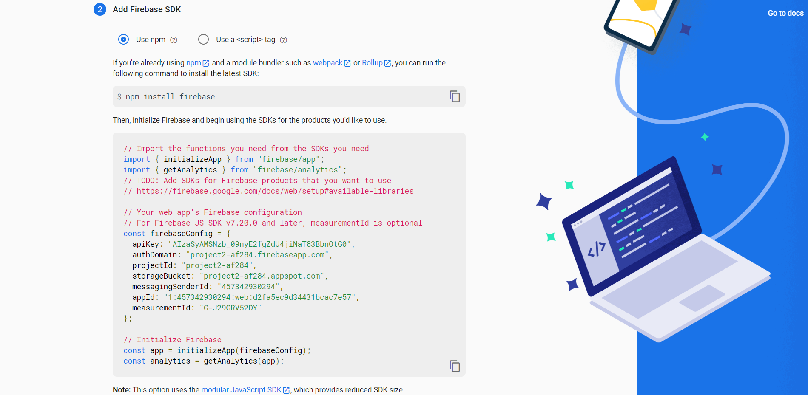This screenshot has height=395, width=808.
Task: Click external link icon after webpack
Action: (x=347, y=63)
